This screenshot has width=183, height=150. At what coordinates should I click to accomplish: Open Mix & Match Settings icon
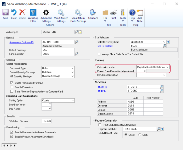pos(61,12)
